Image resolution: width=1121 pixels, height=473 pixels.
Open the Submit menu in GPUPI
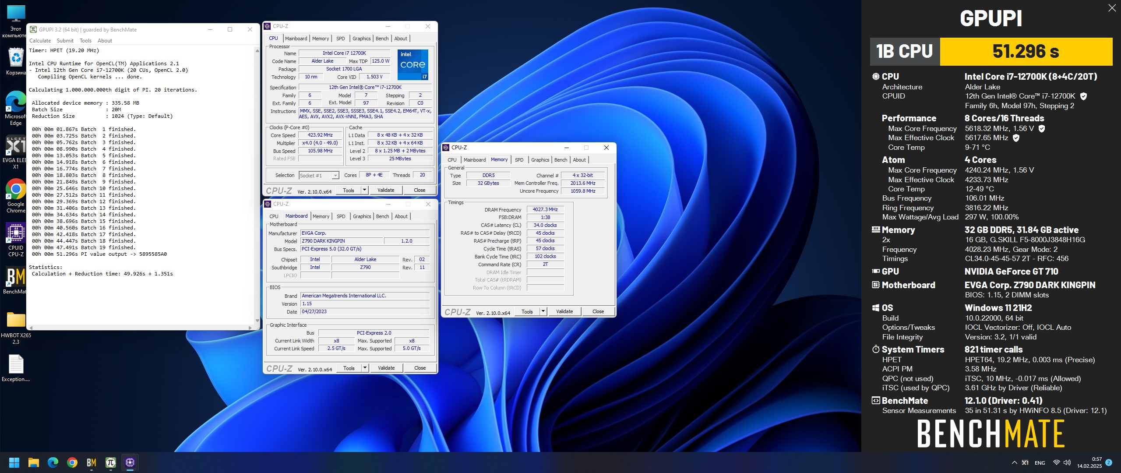click(65, 41)
